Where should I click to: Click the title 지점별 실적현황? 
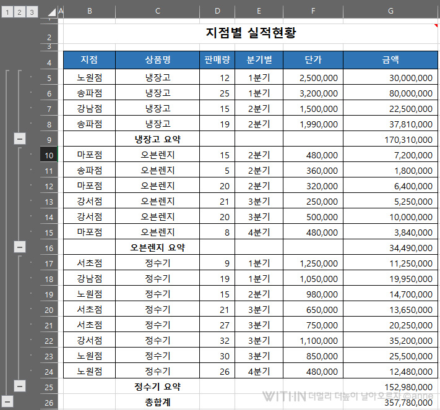pos(251,33)
